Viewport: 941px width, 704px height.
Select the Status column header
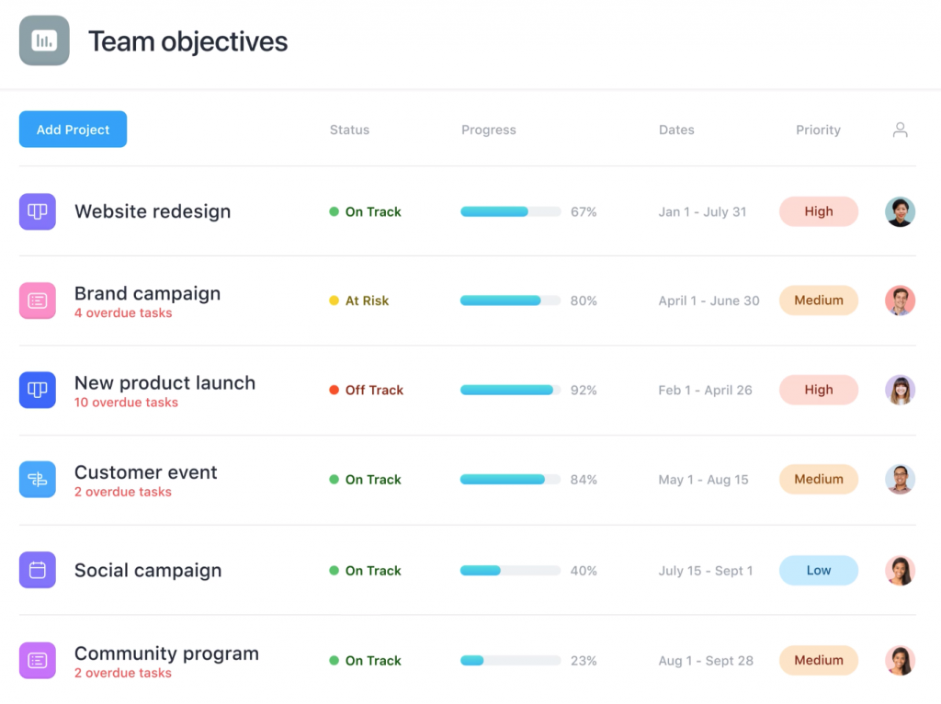(349, 130)
